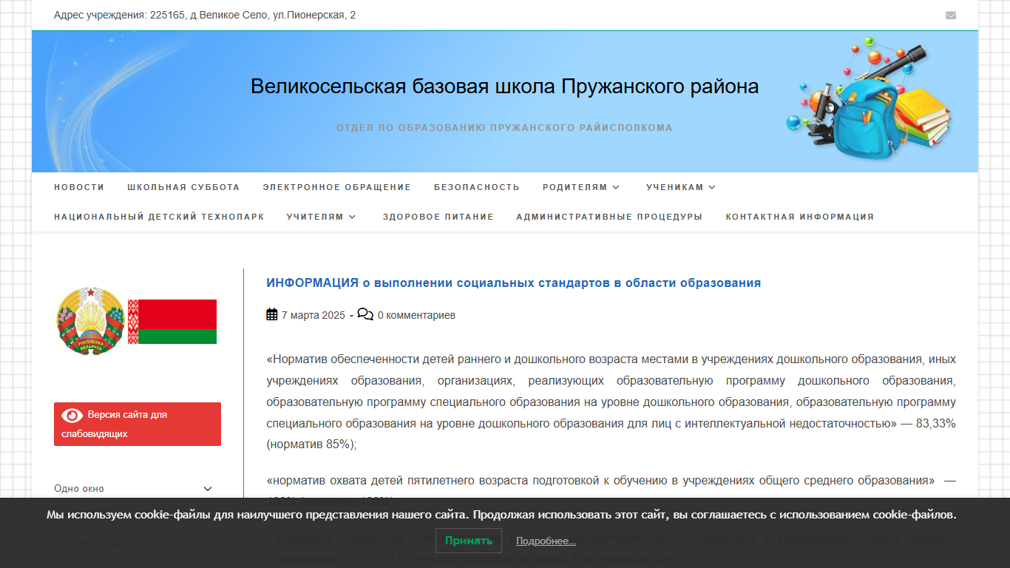This screenshot has height=568, width=1010.
Task: Expand the Одно окно sidebar chevron
Action: pos(208,489)
